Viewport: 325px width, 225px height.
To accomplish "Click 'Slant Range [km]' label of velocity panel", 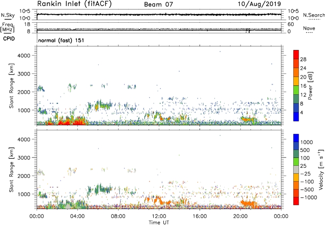I will pos(11,170).
